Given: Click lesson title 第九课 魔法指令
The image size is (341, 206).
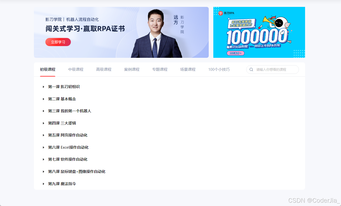Looking at the screenshot, I should tap(62, 184).
